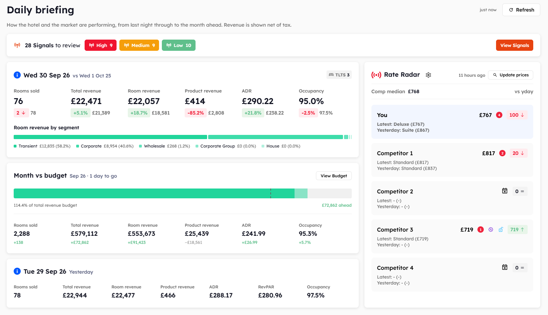
Task: Click the signals antenna icon beside 28 Signals
Action: pos(17,45)
